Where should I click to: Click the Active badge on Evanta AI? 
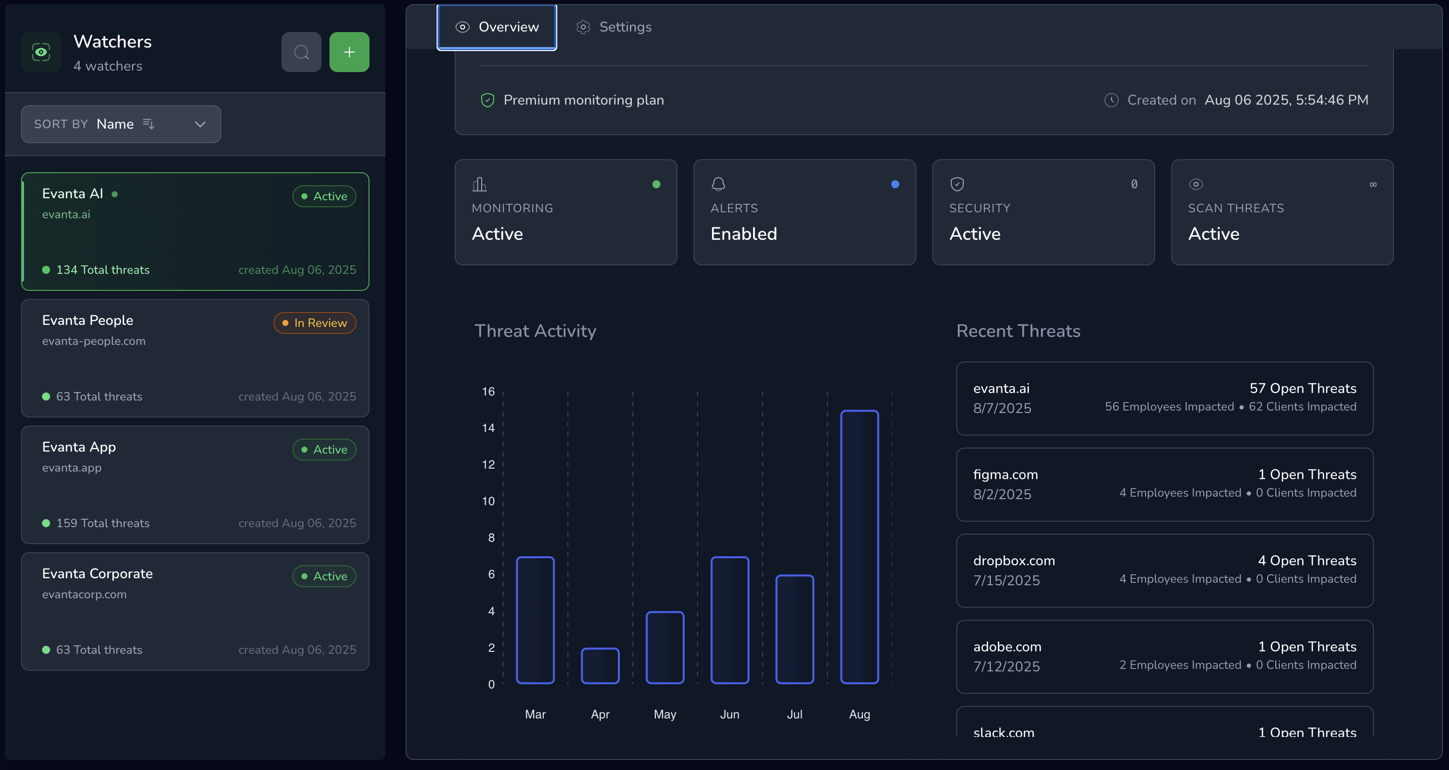tap(324, 196)
